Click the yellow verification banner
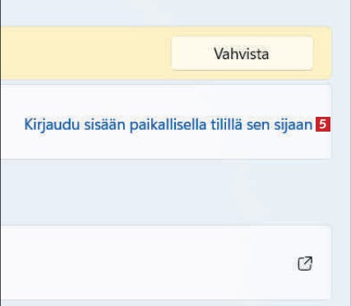 pyautogui.click(x=166, y=53)
